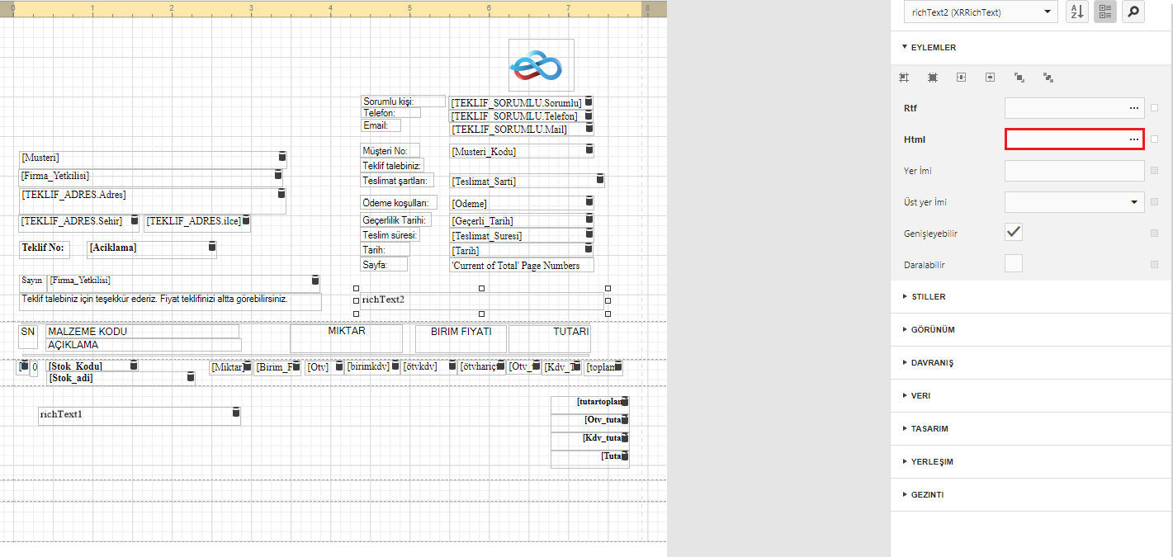The height and width of the screenshot is (557, 1173).
Task: Click the third action icon under EYLEMLER
Action: [962, 78]
